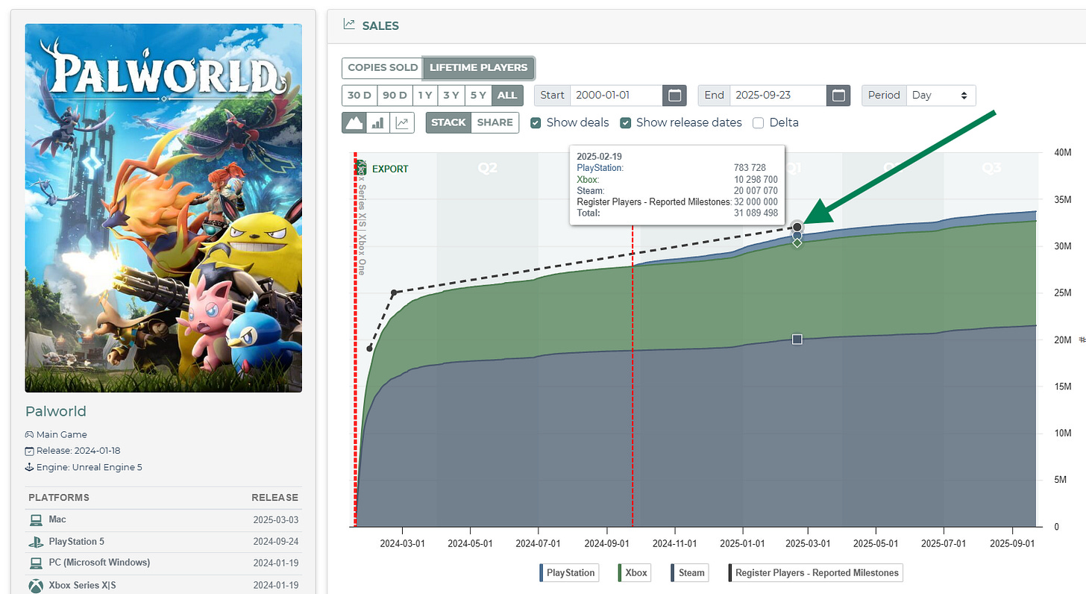Switch to the line chart type
The height and width of the screenshot is (594, 1086).
[403, 122]
